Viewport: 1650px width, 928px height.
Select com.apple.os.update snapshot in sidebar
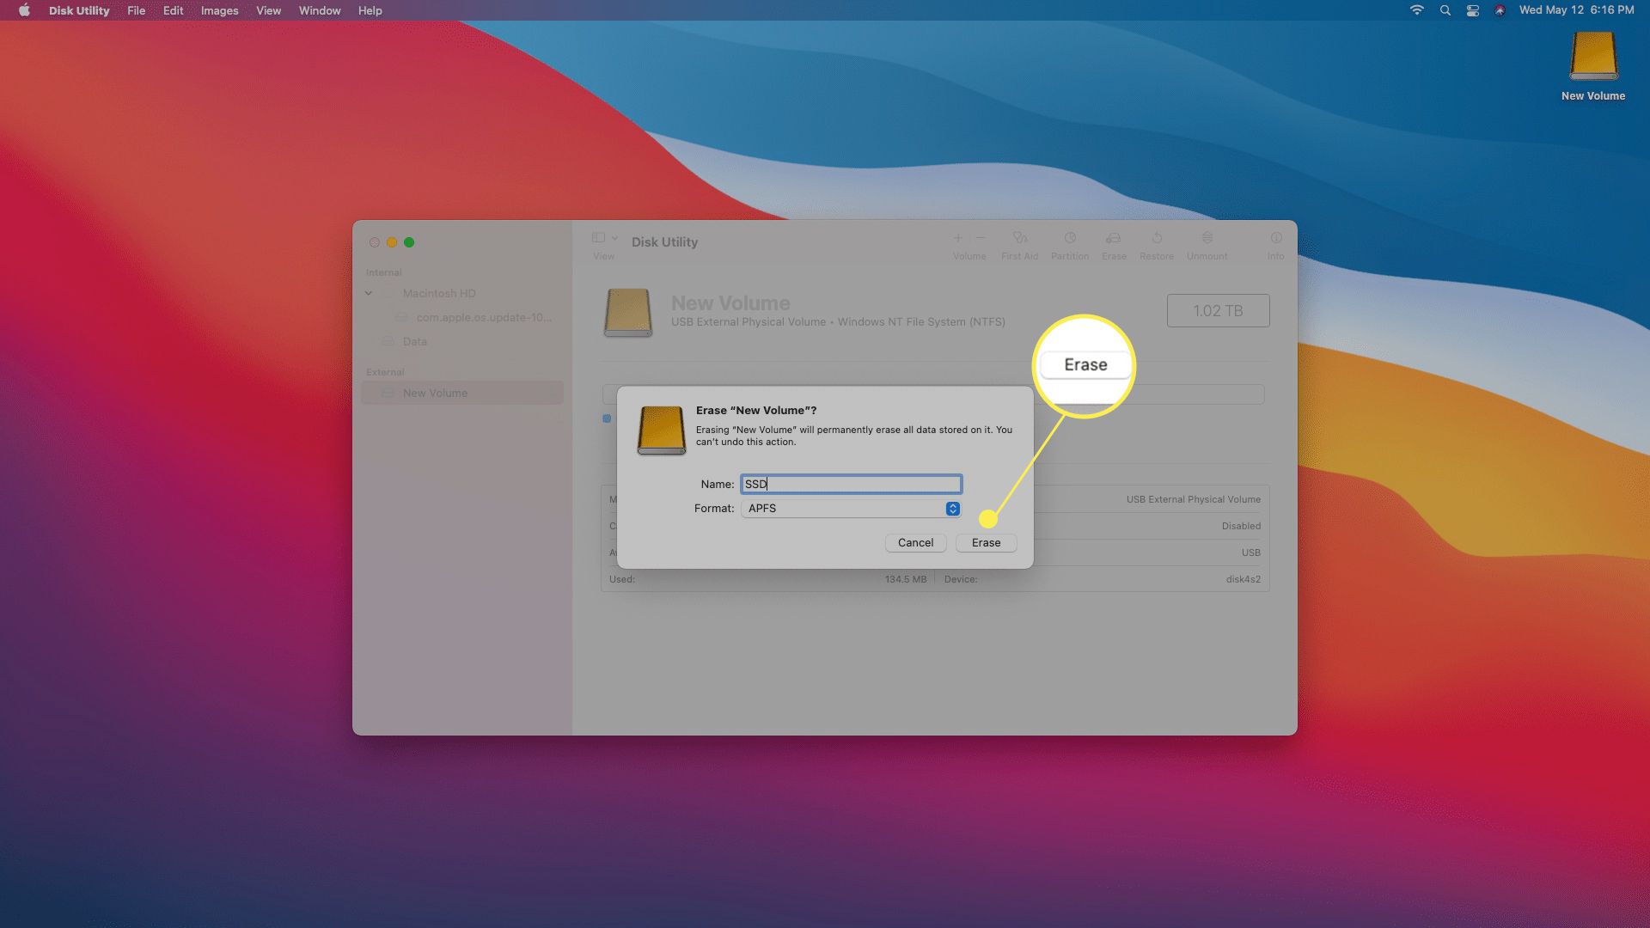484,317
